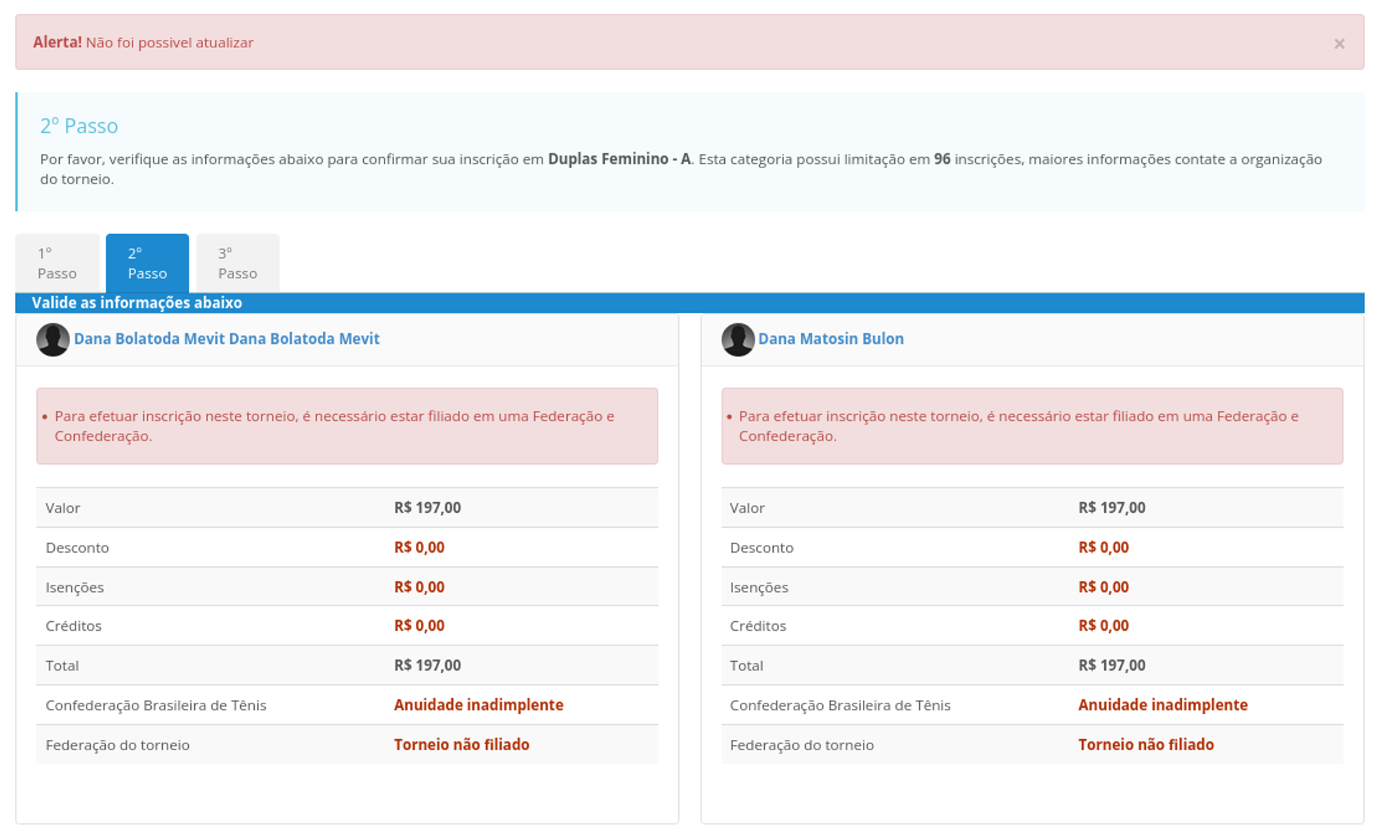Screen dimensions: 1373x834
Task: Open Dana Bolatoda Mevit profile link
Action: (227, 338)
